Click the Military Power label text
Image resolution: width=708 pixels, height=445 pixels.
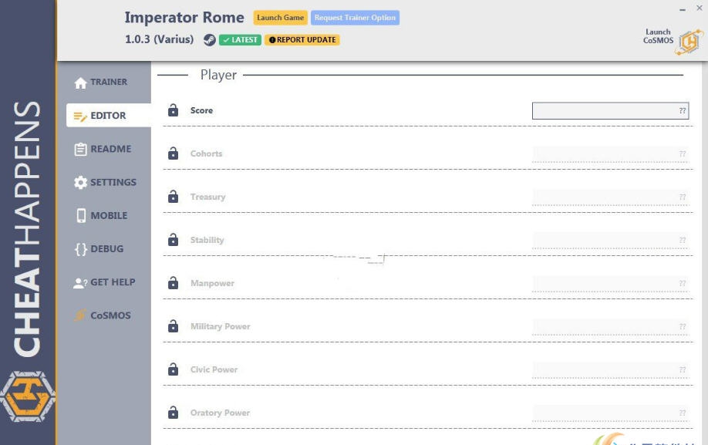[x=221, y=326]
